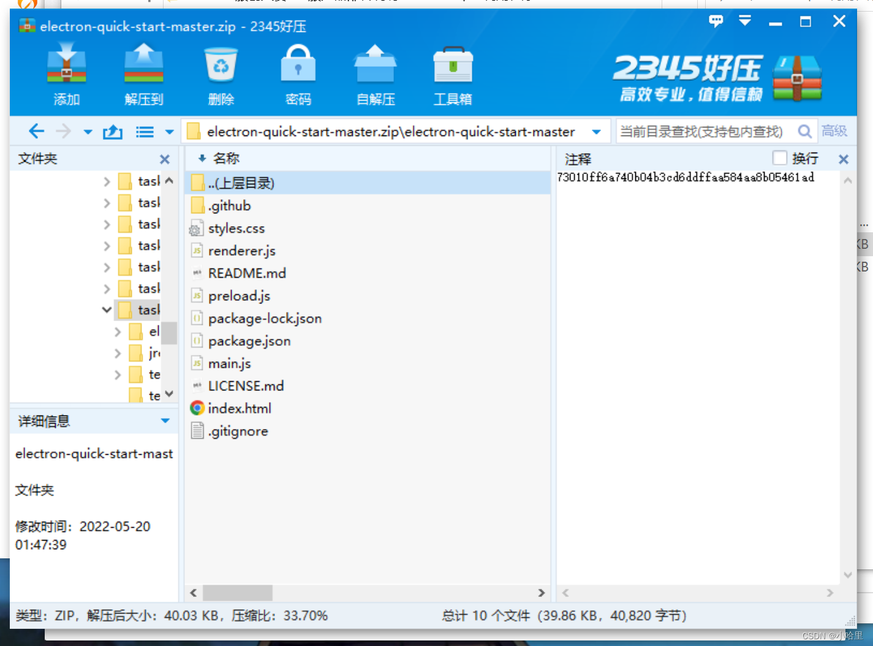Click the main.js file icon

click(197, 363)
